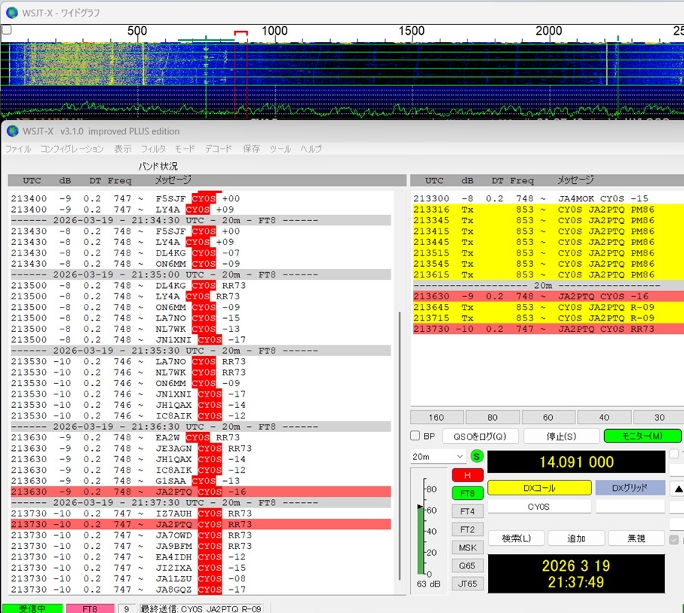Switch to FT4 mode

point(468,511)
